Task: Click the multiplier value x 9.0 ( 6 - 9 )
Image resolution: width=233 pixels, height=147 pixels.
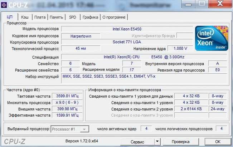Action: [67, 102]
